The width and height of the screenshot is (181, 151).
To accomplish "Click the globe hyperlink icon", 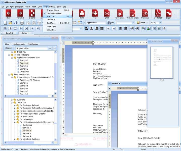I will (159, 28).
